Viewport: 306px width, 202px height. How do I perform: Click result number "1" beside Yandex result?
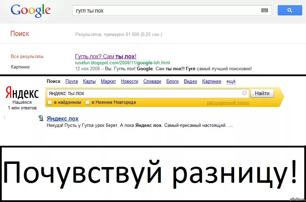5,118
